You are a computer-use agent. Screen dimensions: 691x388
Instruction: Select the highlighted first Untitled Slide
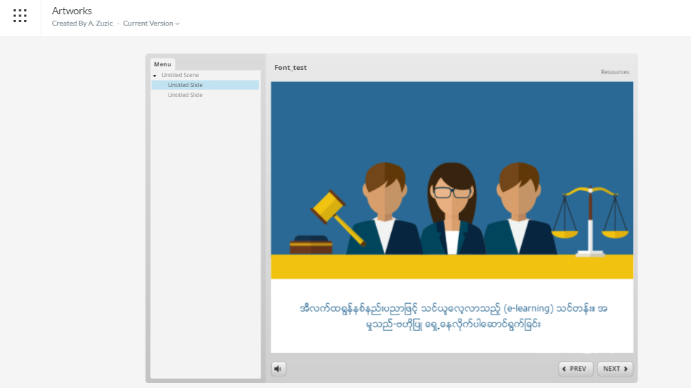(x=186, y=85)
